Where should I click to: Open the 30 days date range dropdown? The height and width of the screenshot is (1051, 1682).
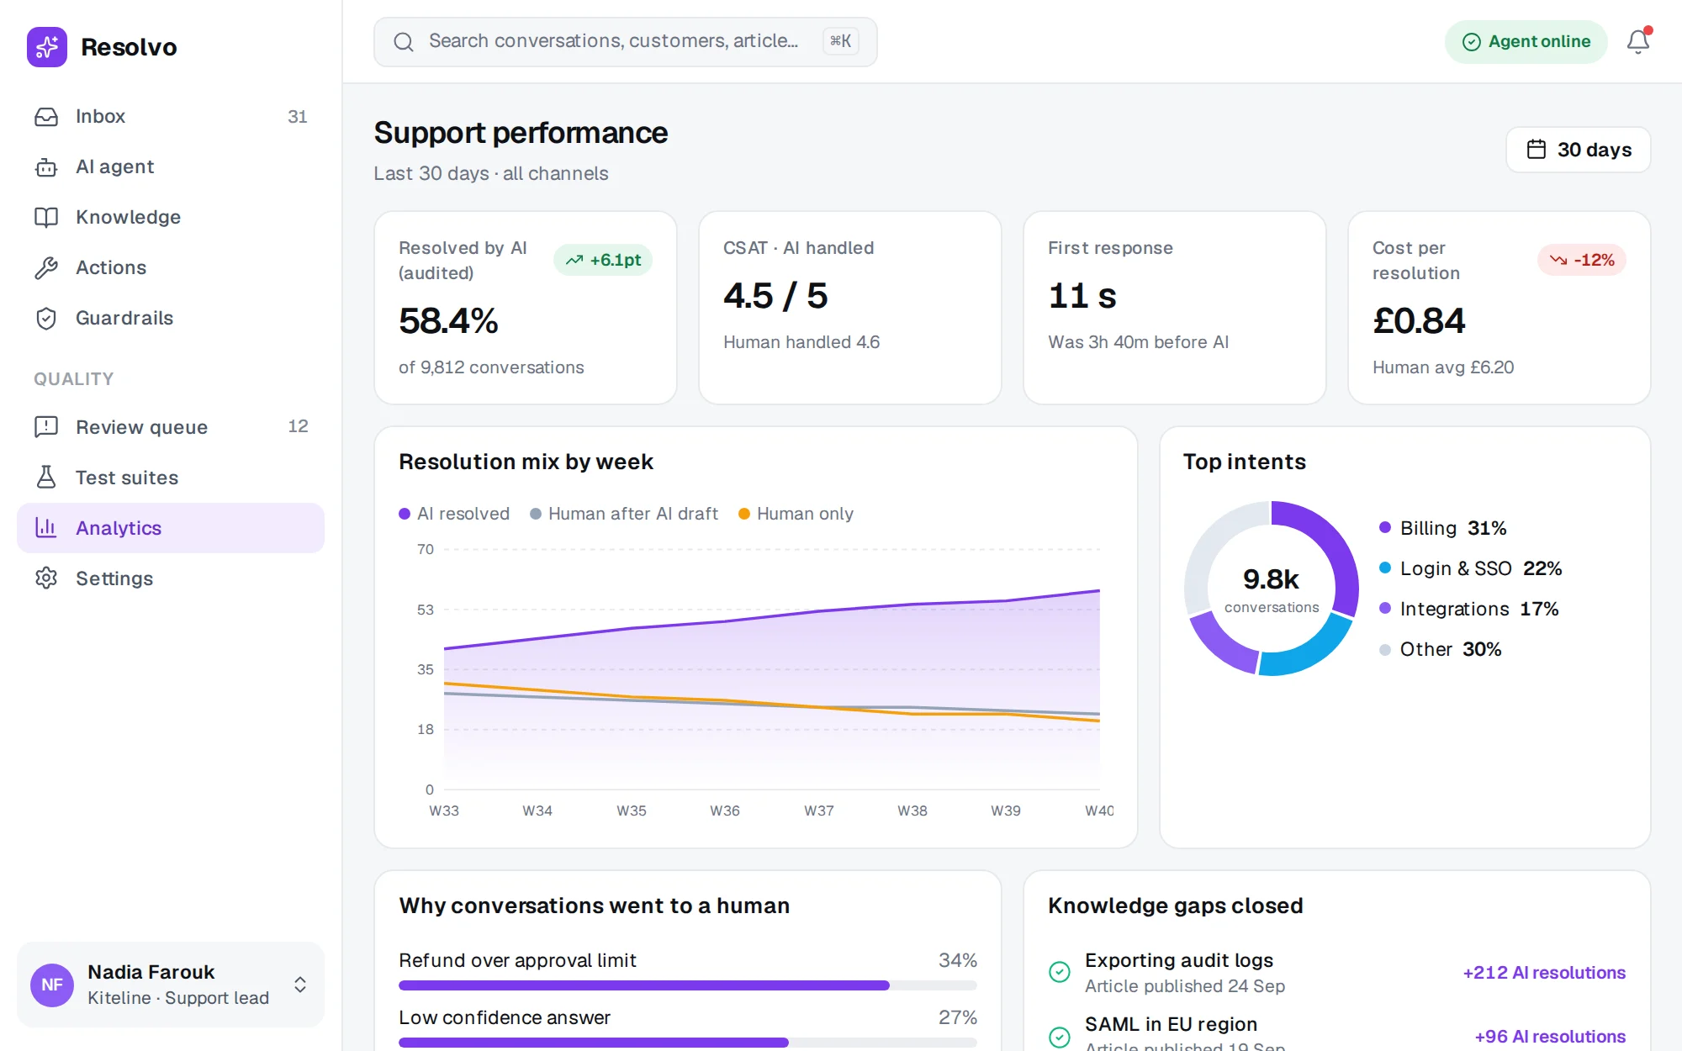coord(1578,150)
